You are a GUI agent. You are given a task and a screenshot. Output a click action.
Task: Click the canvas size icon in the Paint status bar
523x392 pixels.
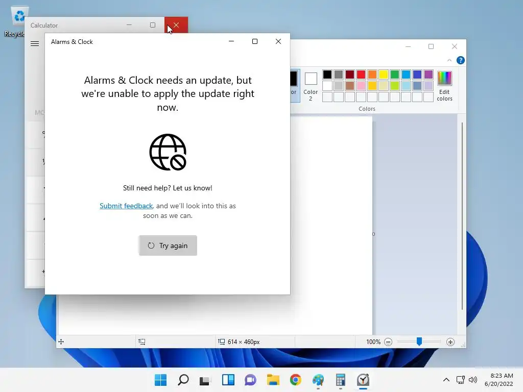coord(222,341)
